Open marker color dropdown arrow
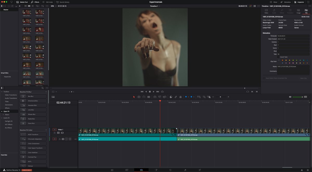 194,97
